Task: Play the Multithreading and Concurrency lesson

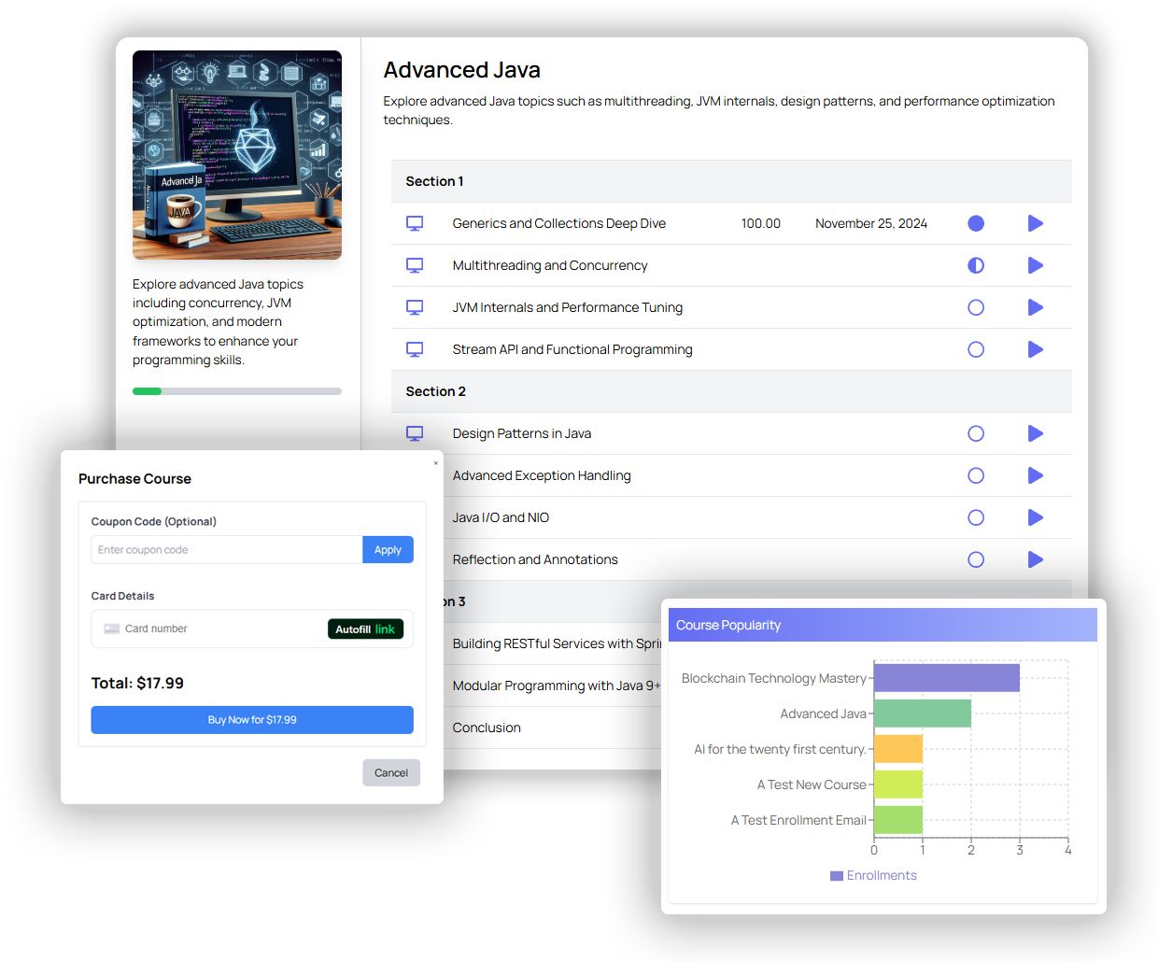Action: [x=1035, y=265]
